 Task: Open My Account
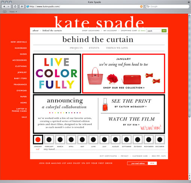tap(110, 31)
